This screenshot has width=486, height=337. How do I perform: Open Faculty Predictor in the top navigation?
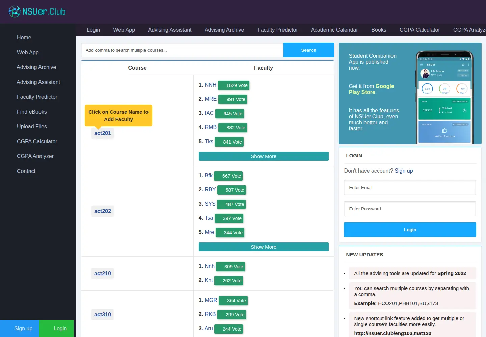point(277,30)
